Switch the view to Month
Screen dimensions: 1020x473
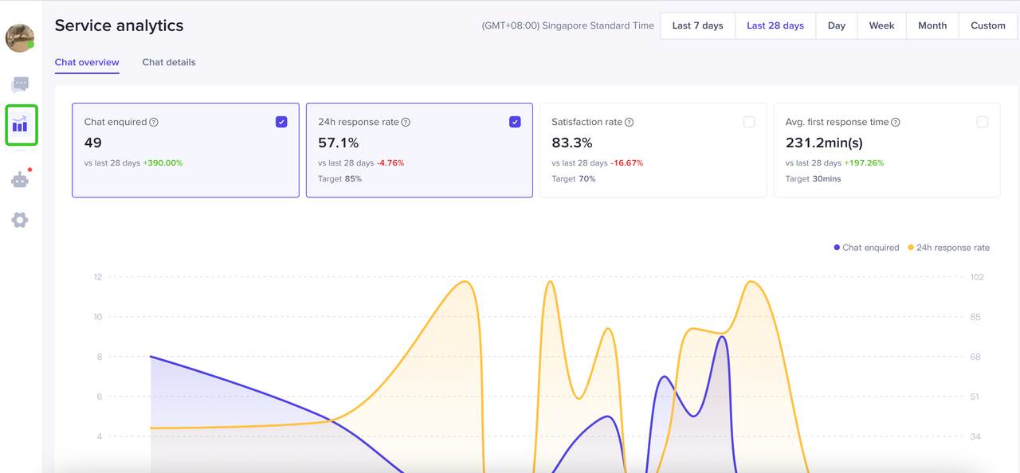932,25
